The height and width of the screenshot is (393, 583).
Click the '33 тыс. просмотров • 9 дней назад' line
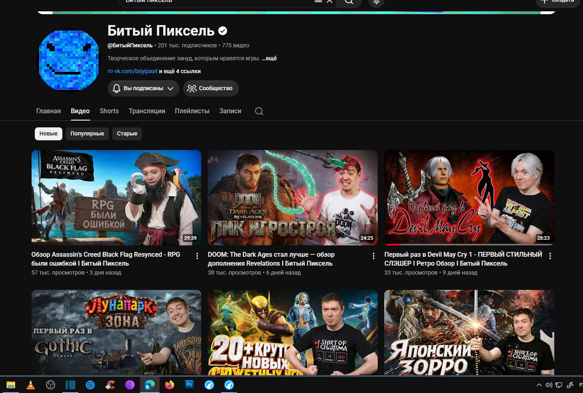(431, 273)
